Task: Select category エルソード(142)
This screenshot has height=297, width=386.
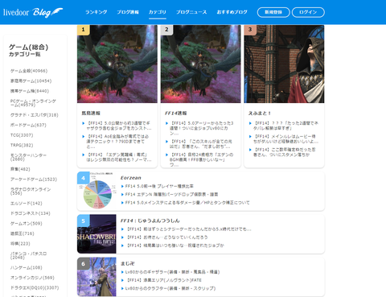Action: point(27,204)
